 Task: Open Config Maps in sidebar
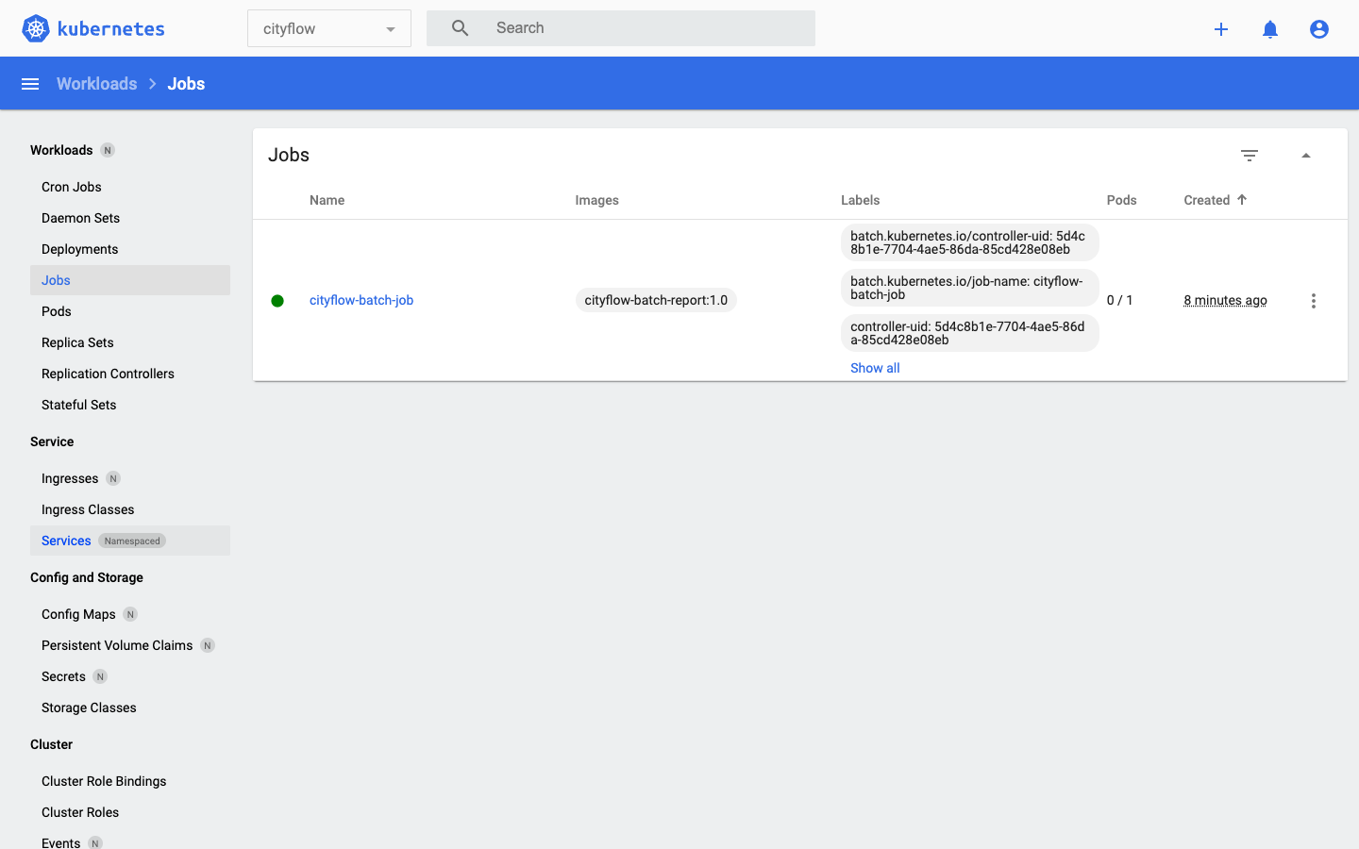[x=130, y=614]
